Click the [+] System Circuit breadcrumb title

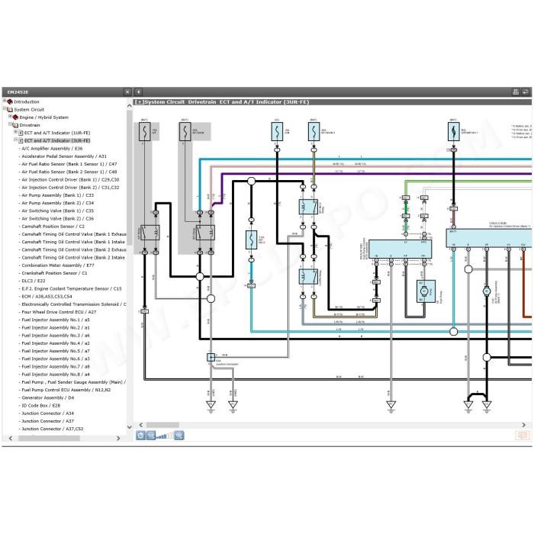[x=222, y=101]
